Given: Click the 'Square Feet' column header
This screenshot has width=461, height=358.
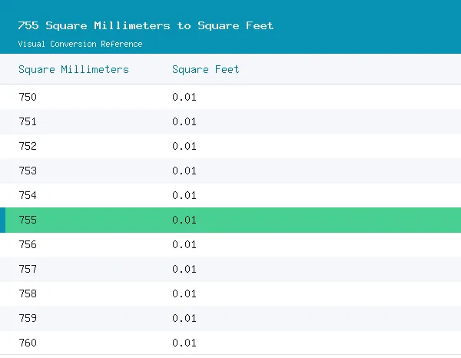Looking at the screenshot, I should pos(205,70).
